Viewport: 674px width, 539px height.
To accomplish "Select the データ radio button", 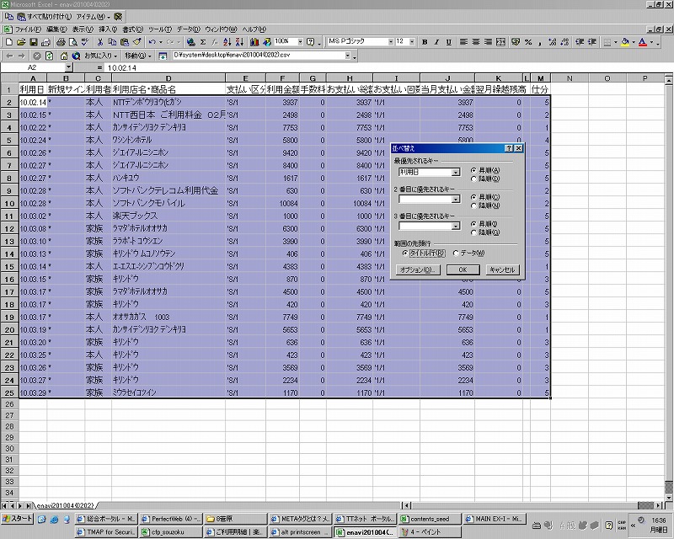I will (457, 252).
